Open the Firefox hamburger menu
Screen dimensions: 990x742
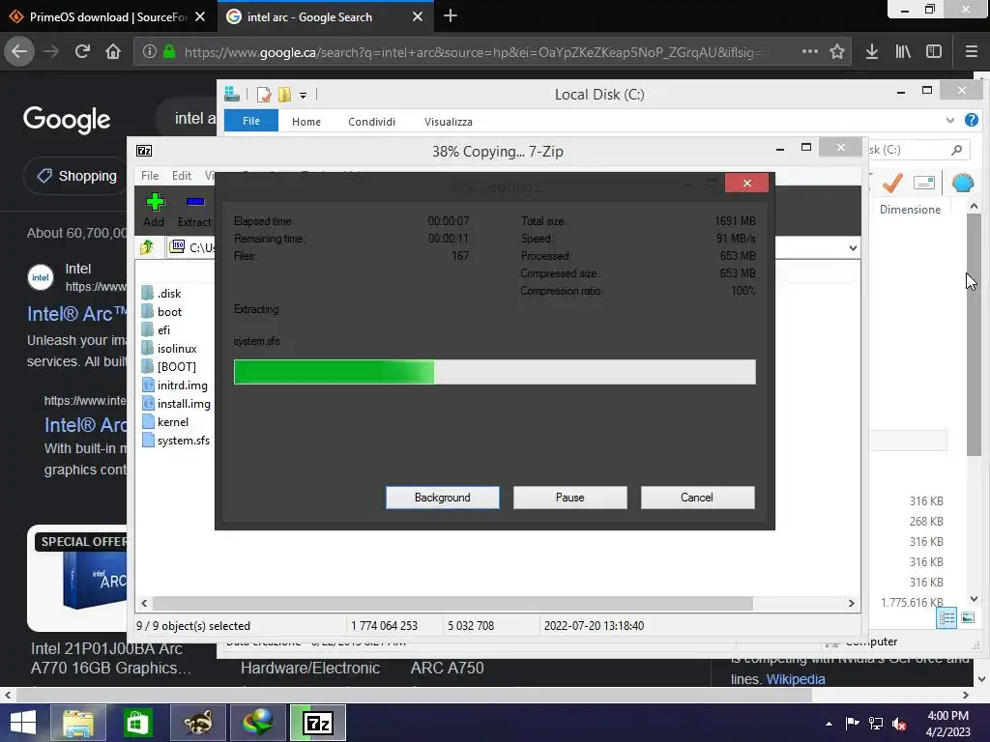(x=972, y=51)
